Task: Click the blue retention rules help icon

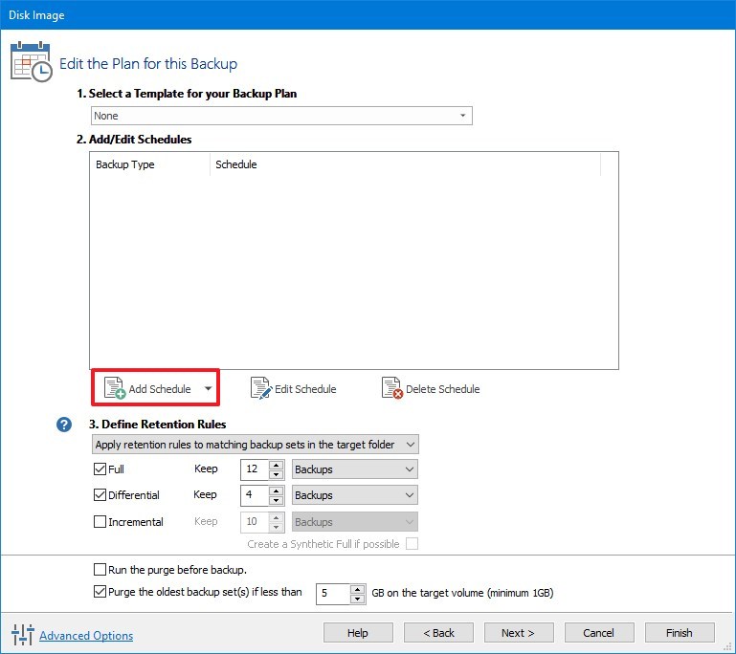Action: [64, 425]
